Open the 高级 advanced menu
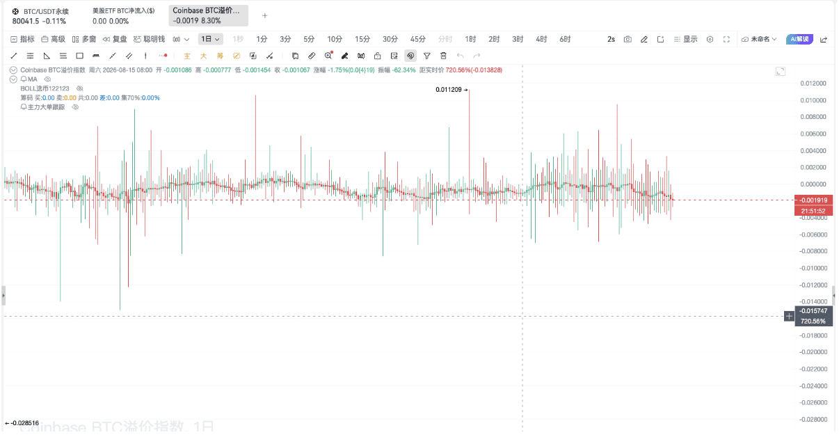Image resolution: width=839 pixels, height=437 pixels. click(54, 40)
